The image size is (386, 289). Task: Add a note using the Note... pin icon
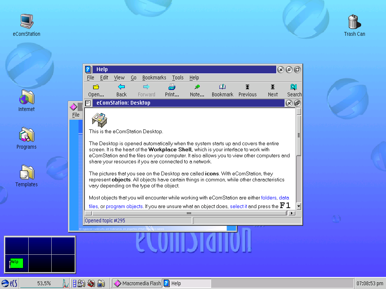[197, 87]
